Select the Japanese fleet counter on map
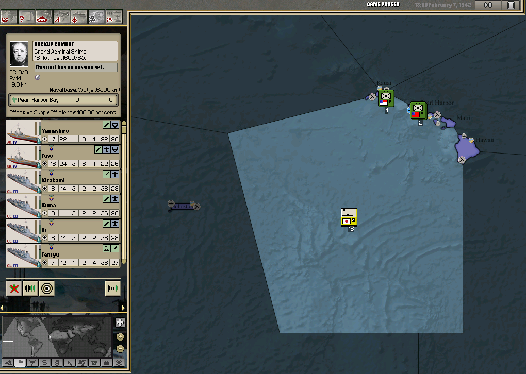This screenshot has height=374, width=526. [349, 218]
